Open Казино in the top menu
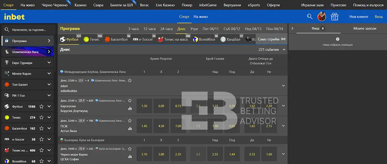This screenshot has height=164, width=387. pos(80,5)
